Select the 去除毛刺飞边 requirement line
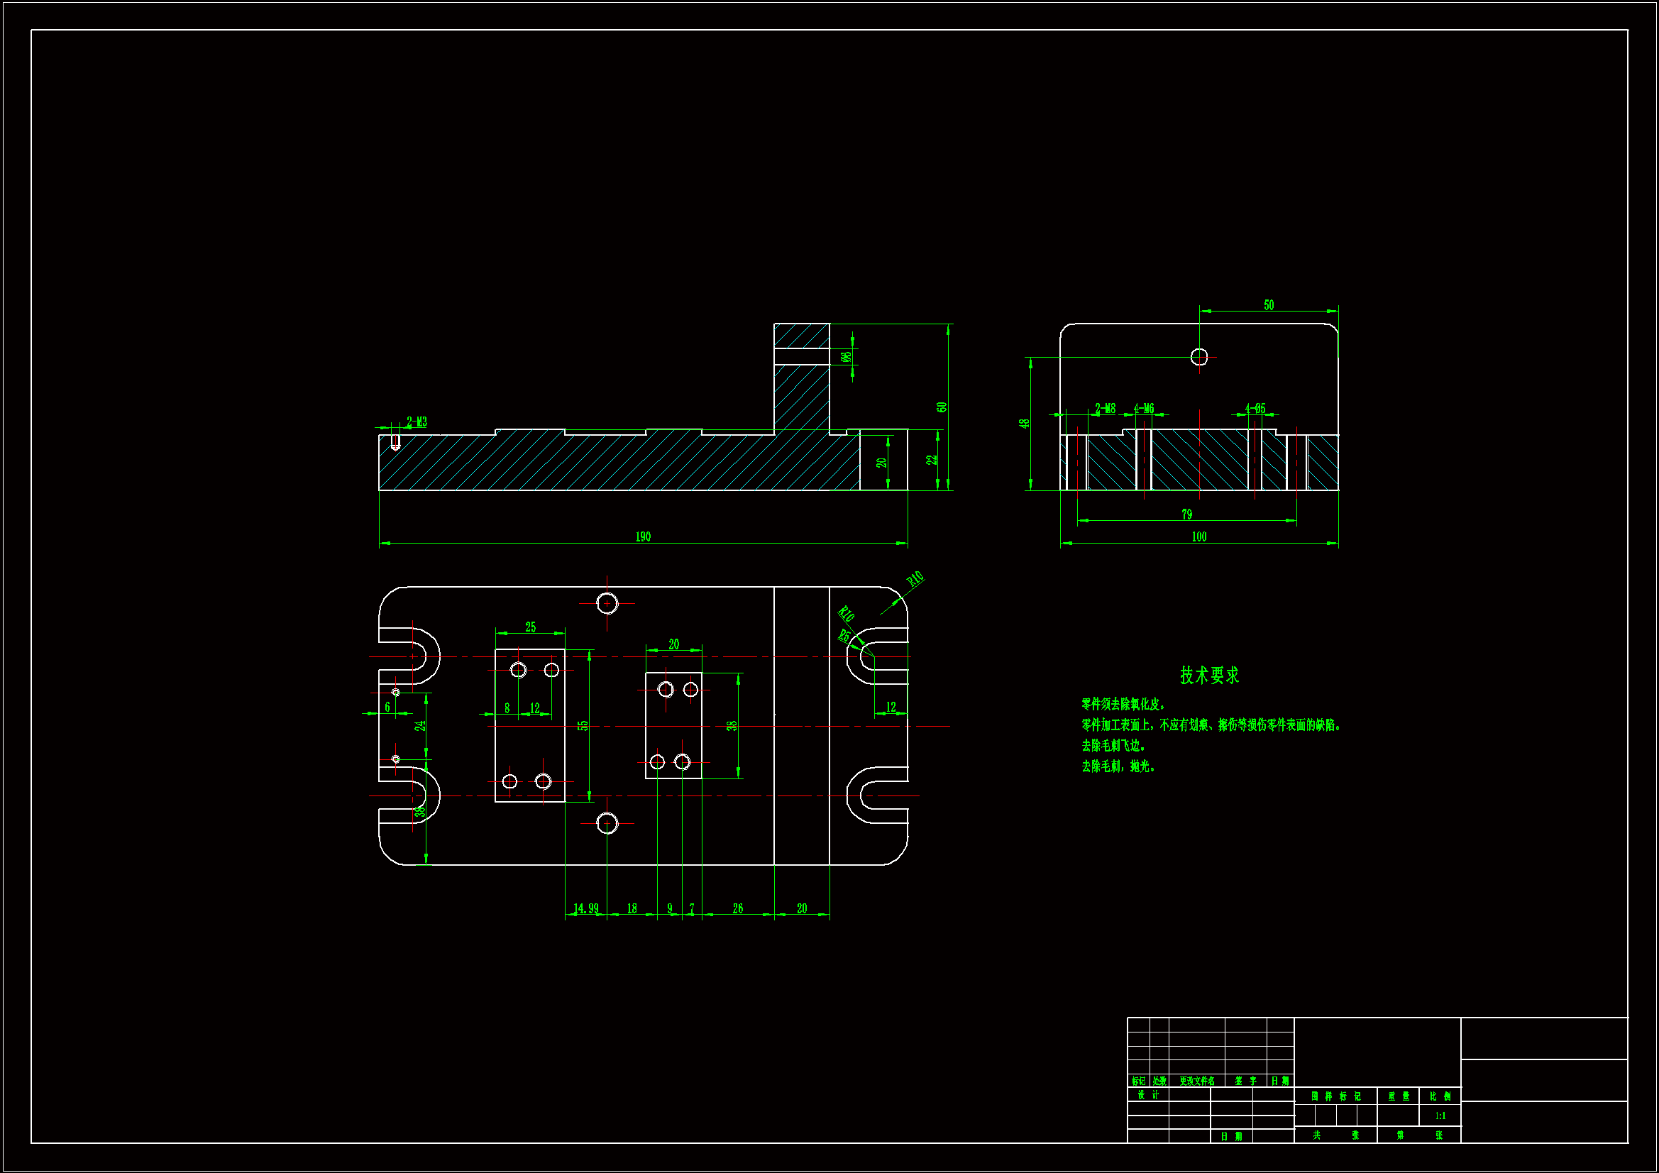1659x1173 pixels. click(1113, 746)
